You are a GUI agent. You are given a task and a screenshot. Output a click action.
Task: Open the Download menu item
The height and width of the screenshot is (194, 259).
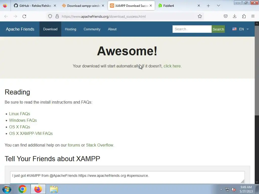coord(50,29)
